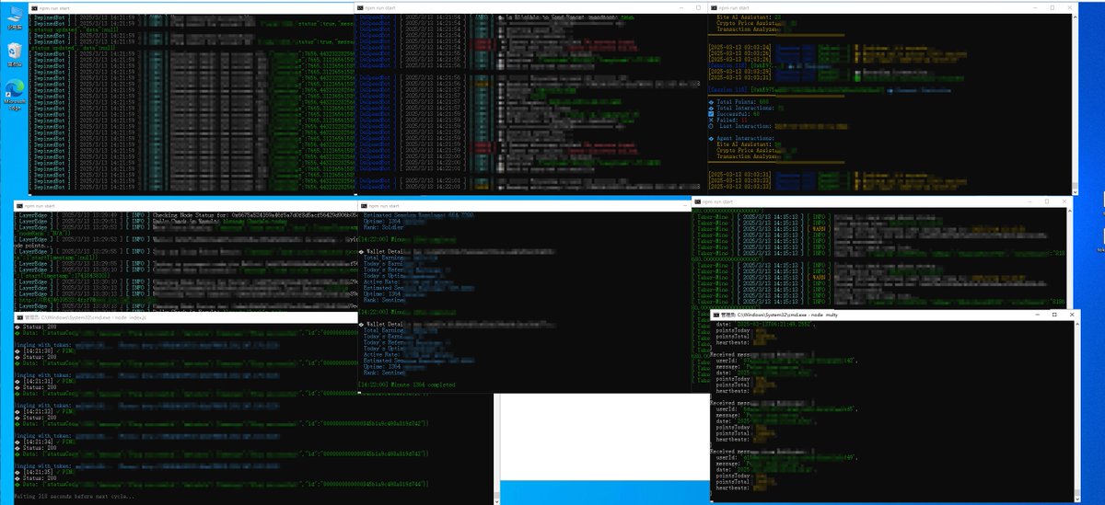Open LayerEdge window's title bar cmd icon
Viewport: 1105px width, 505px height.
click(19, 206)
